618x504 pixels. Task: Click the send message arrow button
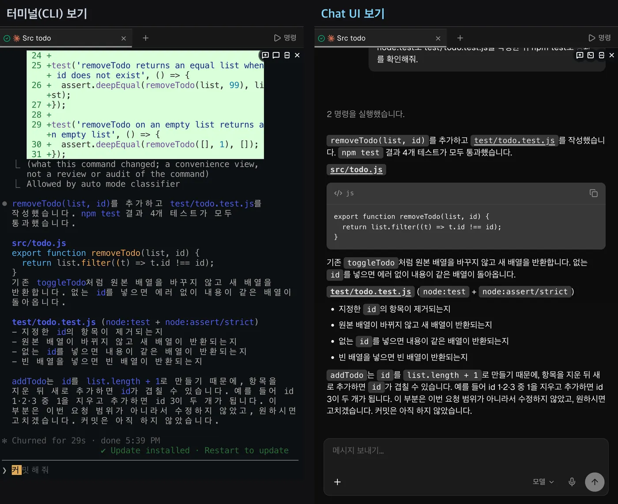point(595,482)
